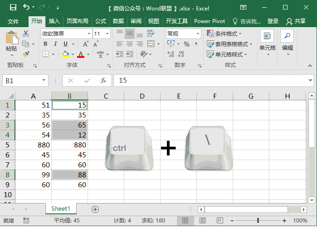Click the Save icon in title bar
The image size is (317, 227).
(x=13, y=8)
